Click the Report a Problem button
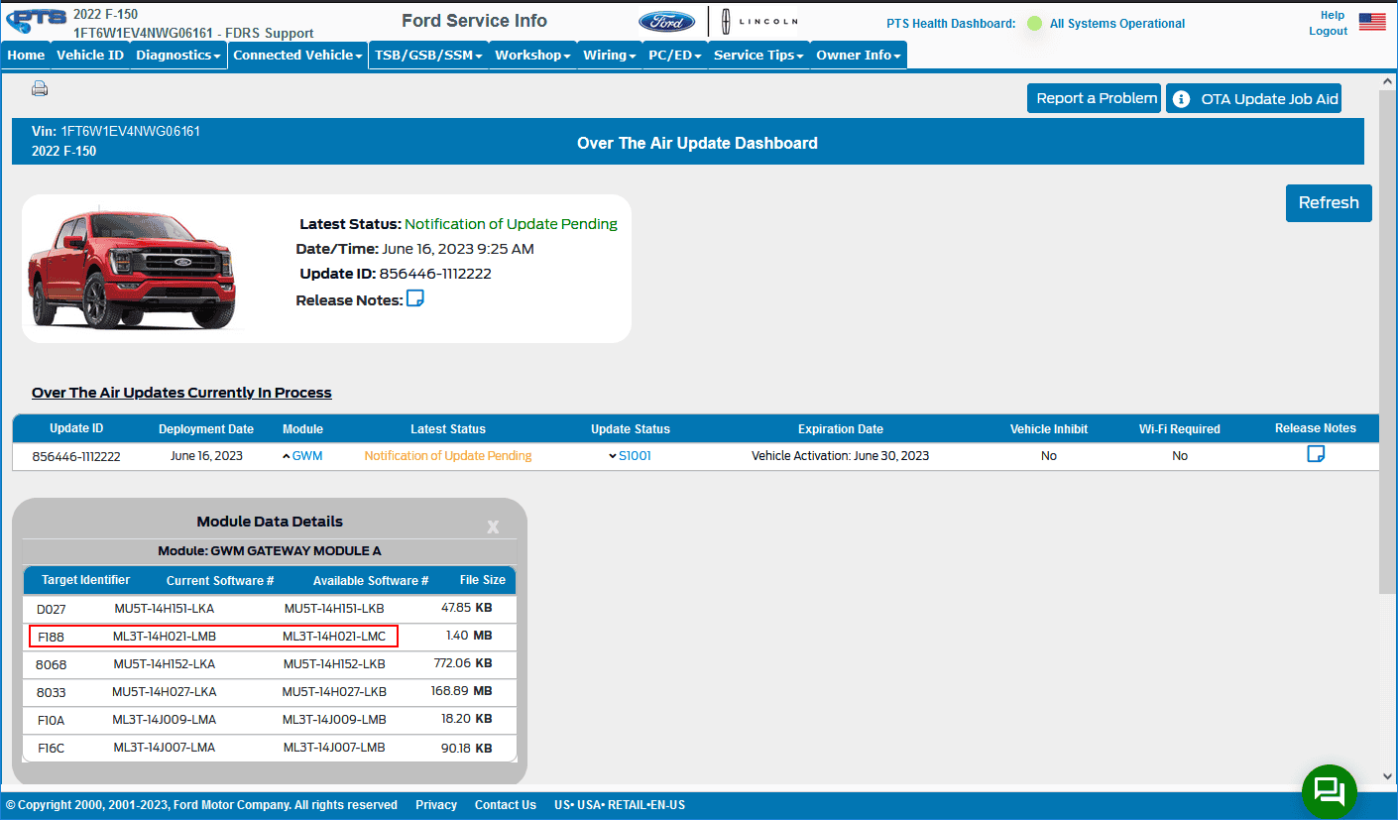Image resolution: width=1398 pixels, height=820 pixels. 1096,98
